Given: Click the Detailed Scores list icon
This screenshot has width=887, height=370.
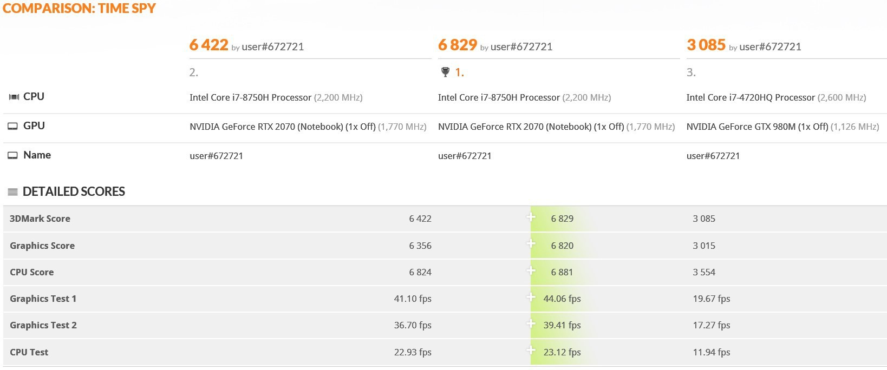Looking at the screenshot, I should [12, 192].
